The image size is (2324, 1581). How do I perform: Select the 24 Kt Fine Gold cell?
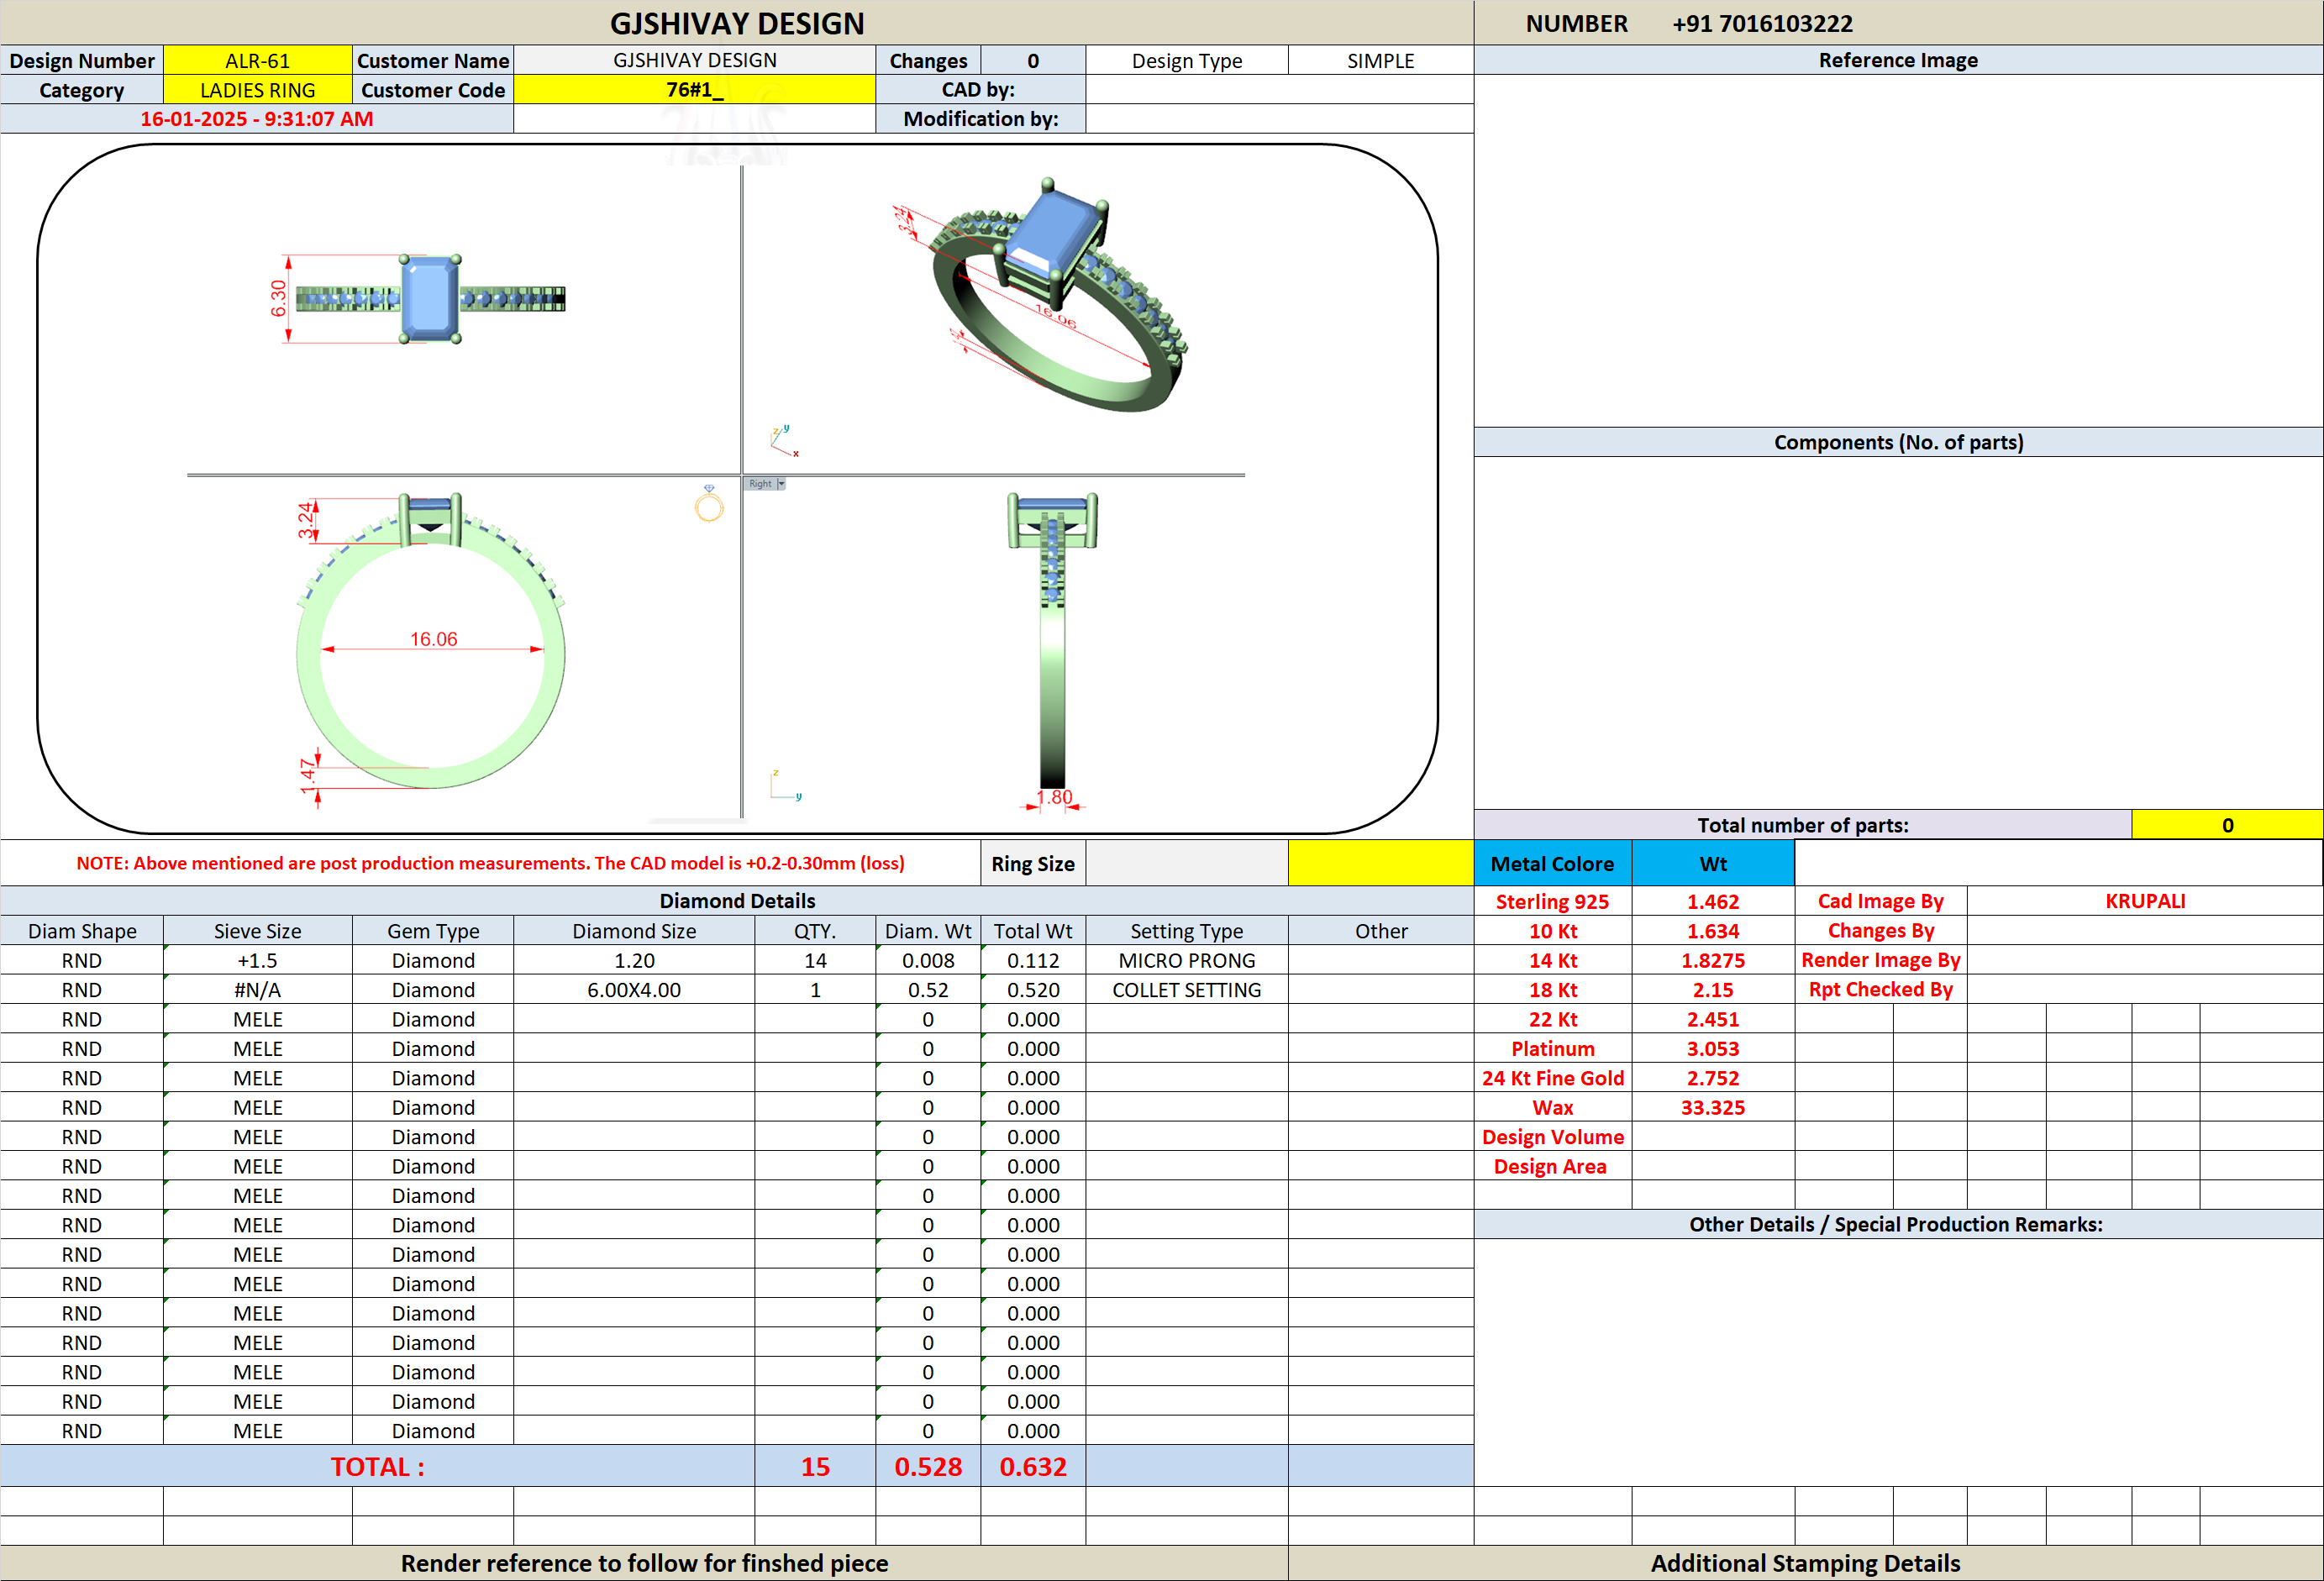[1553, 1078]
